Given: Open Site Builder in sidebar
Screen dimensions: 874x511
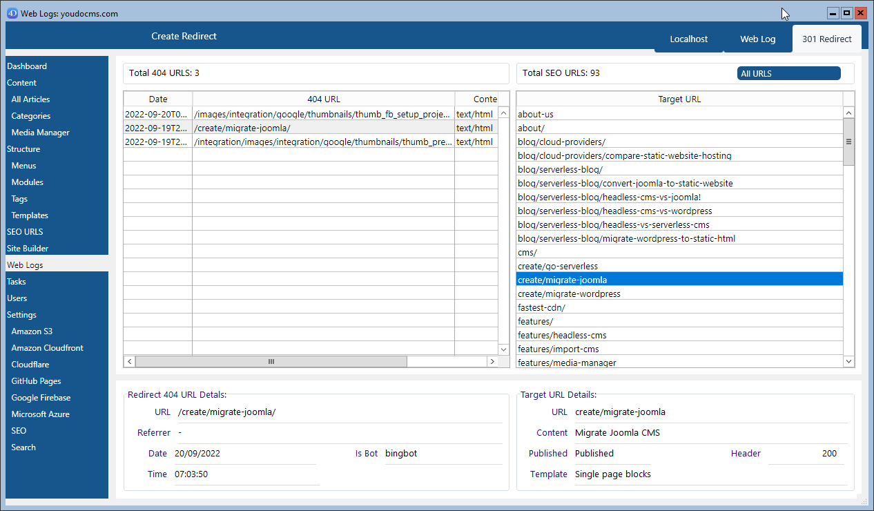Looking at the screenshot, I should (28, 249).
